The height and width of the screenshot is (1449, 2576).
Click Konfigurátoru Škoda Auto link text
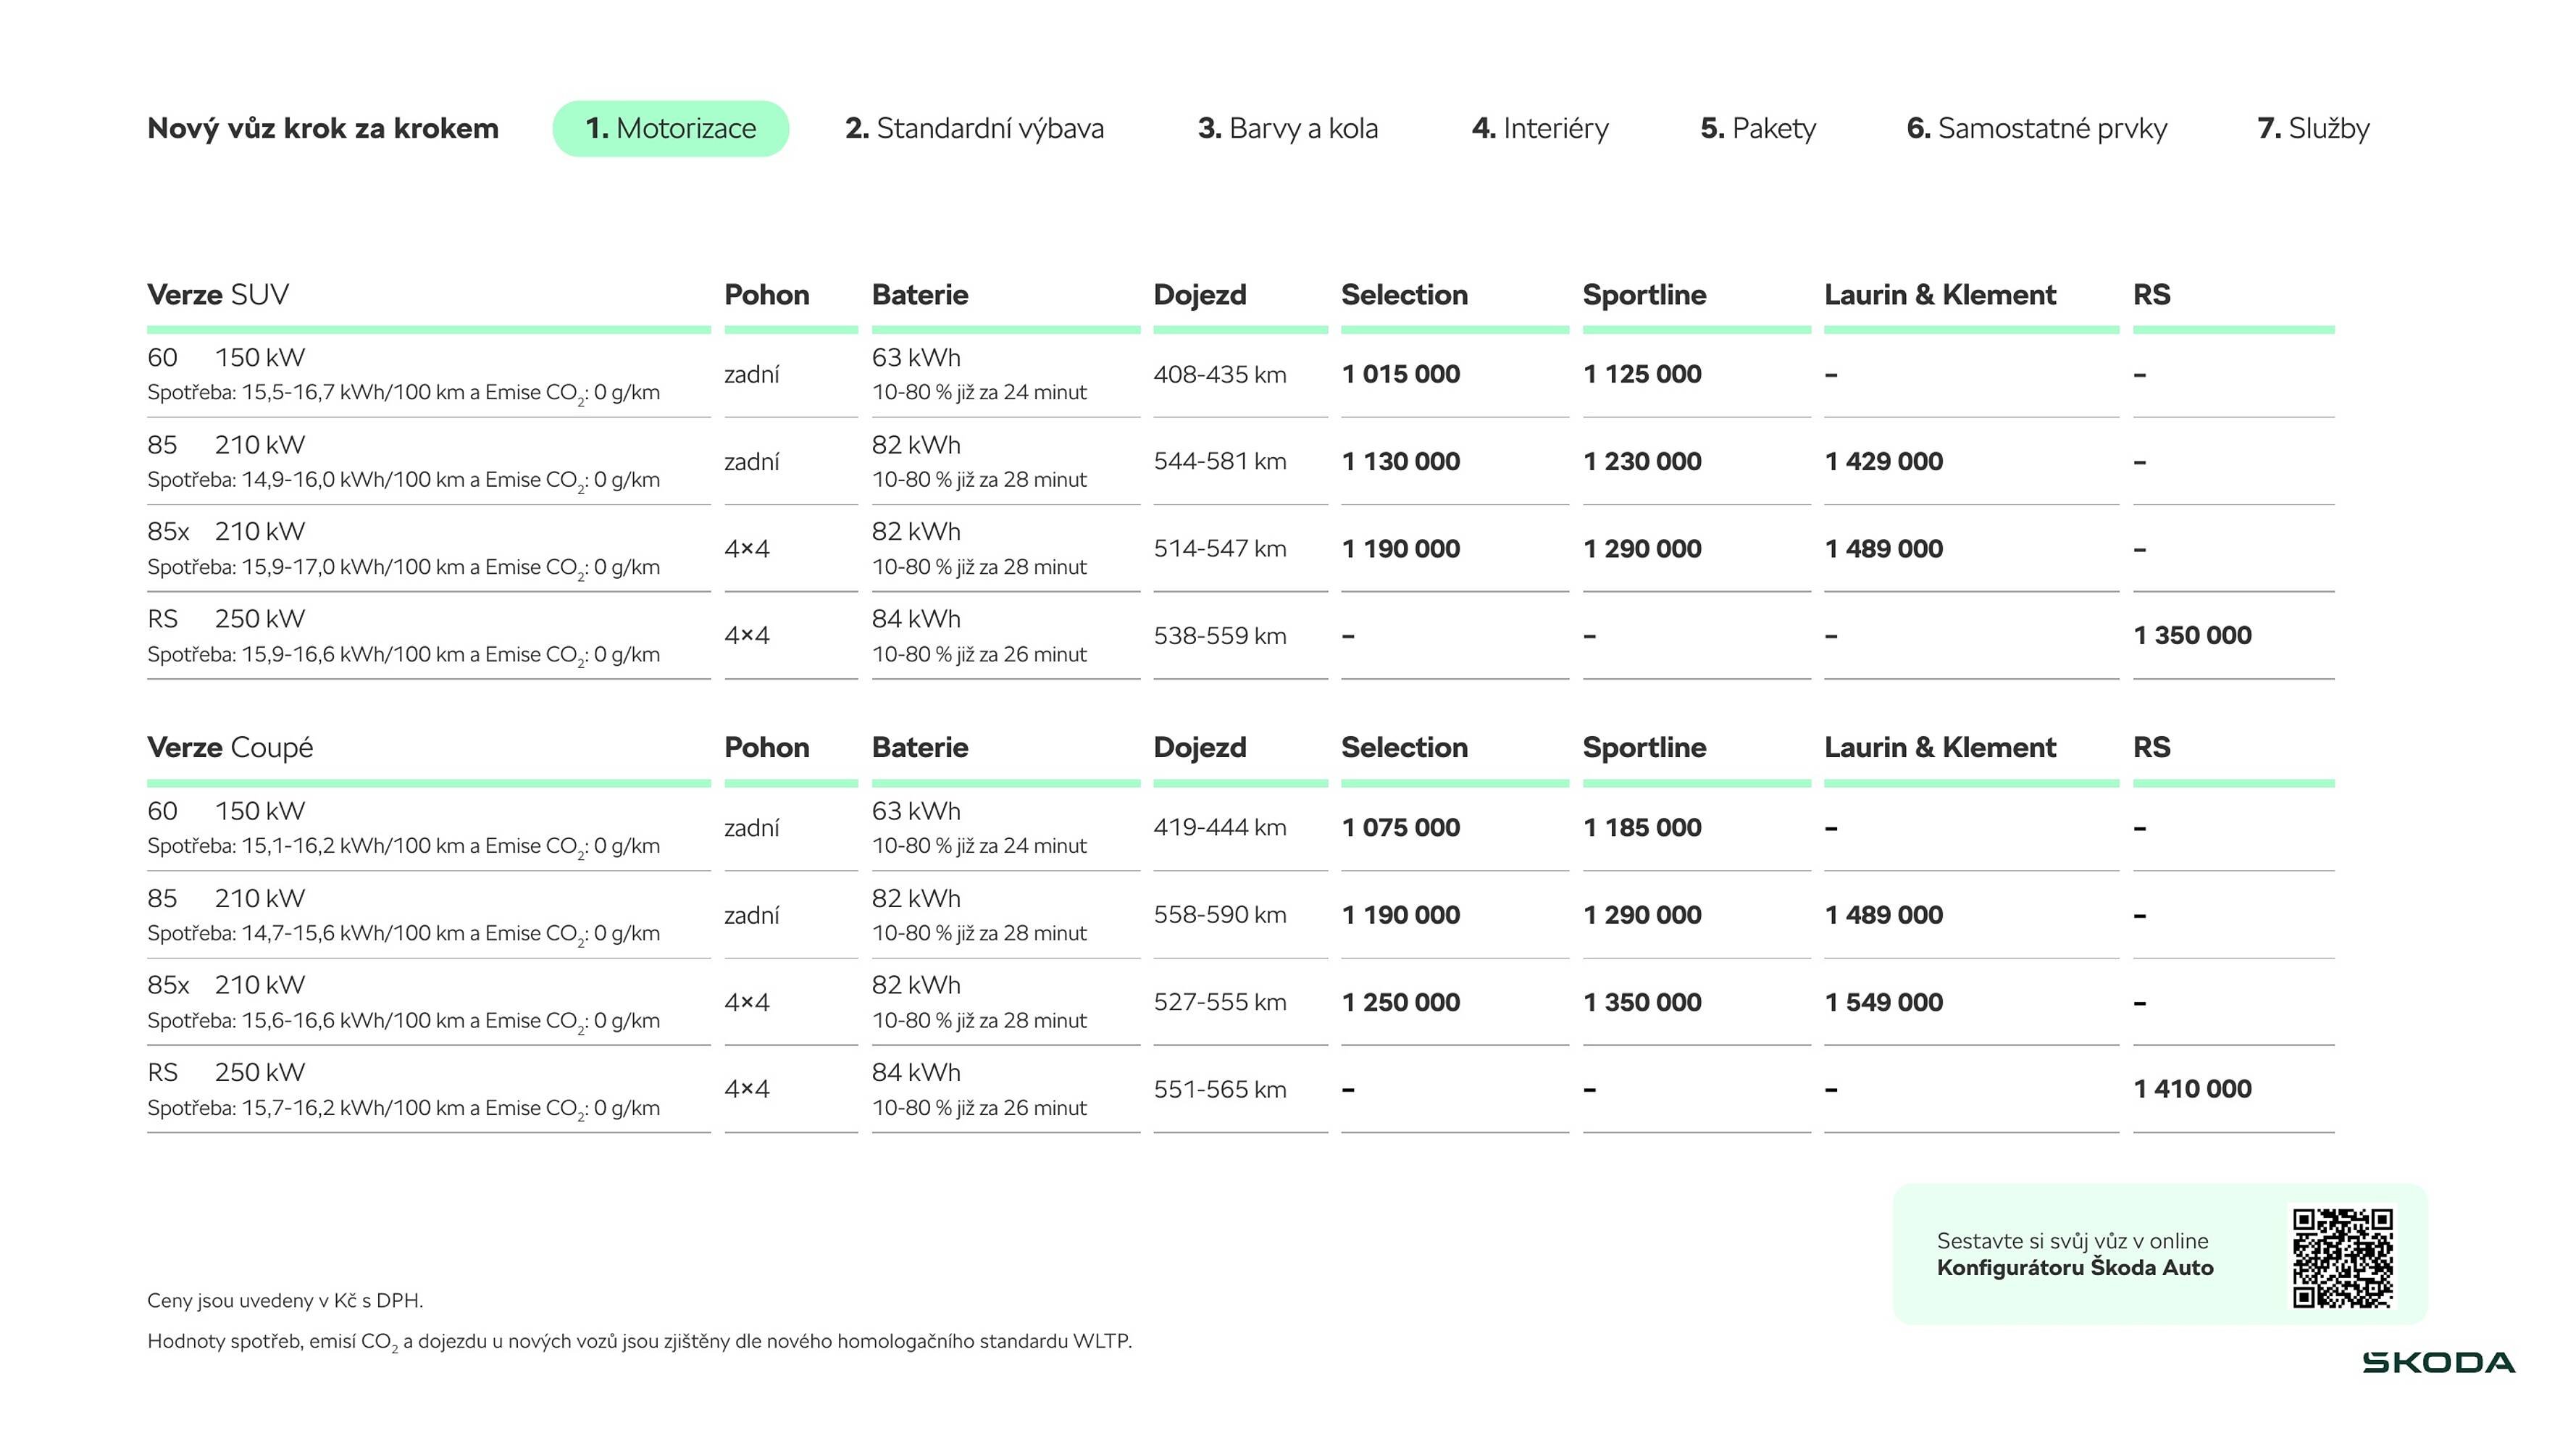2074,1268
